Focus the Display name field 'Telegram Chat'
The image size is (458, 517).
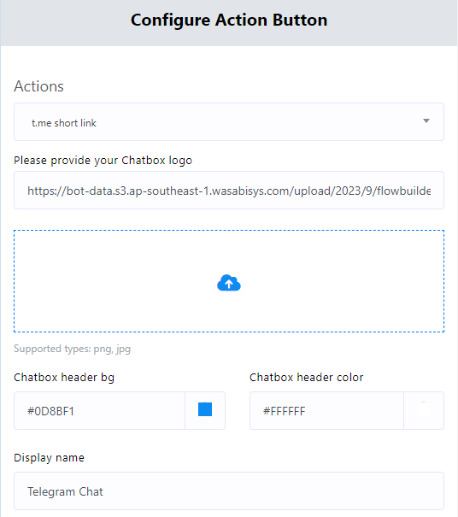point(229,491)
